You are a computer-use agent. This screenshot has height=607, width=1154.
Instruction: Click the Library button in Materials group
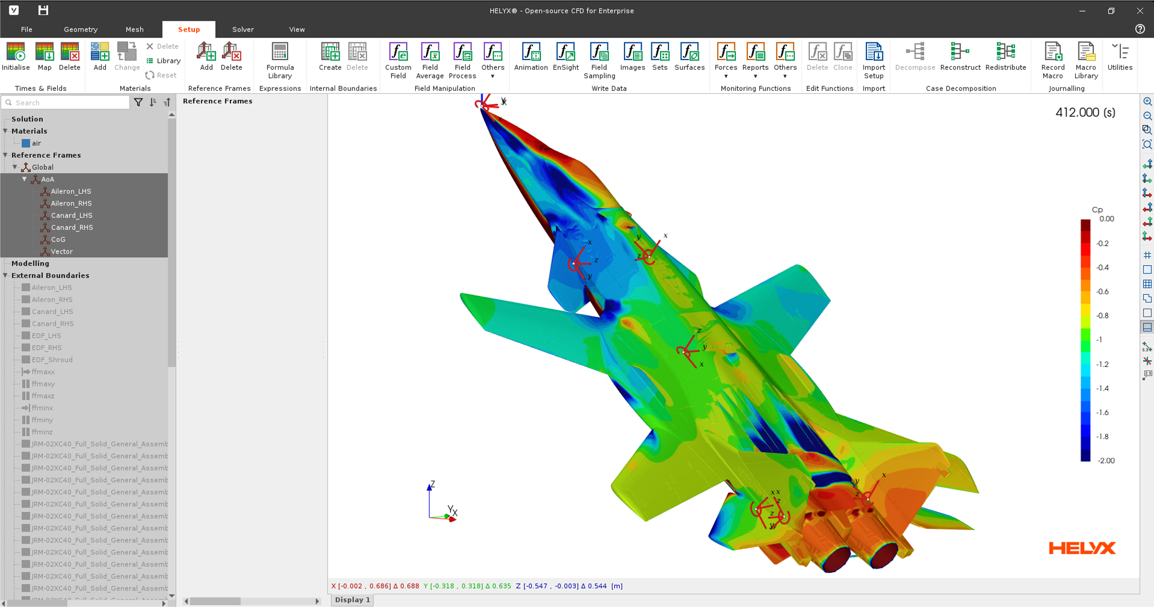point(163,61)
